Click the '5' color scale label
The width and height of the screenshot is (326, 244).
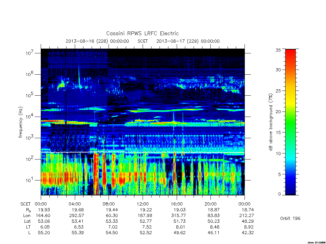pos(280,174)
